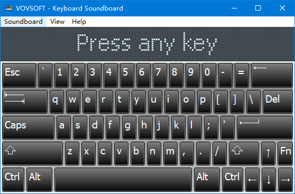Click the spacebar key

123,180
